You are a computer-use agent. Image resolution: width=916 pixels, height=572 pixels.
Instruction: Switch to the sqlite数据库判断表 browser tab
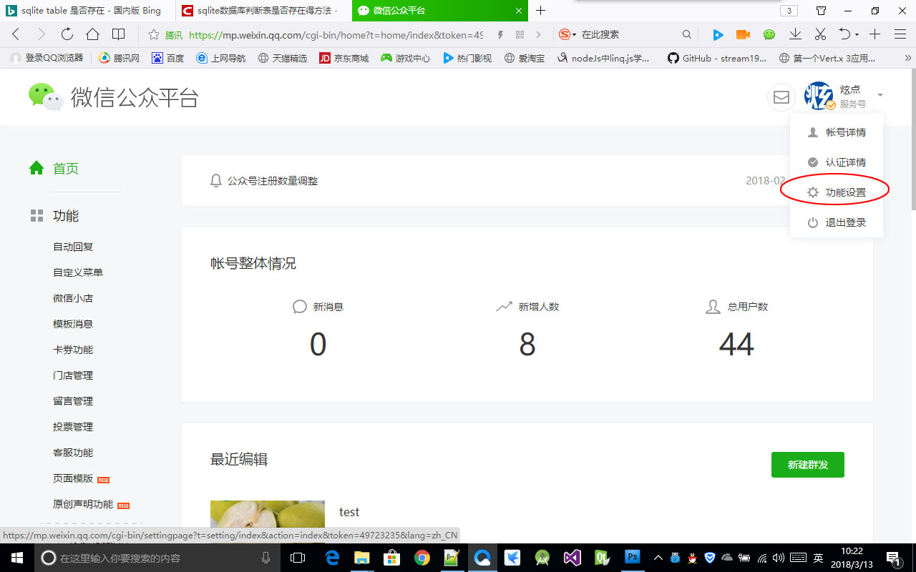[263, 11]
